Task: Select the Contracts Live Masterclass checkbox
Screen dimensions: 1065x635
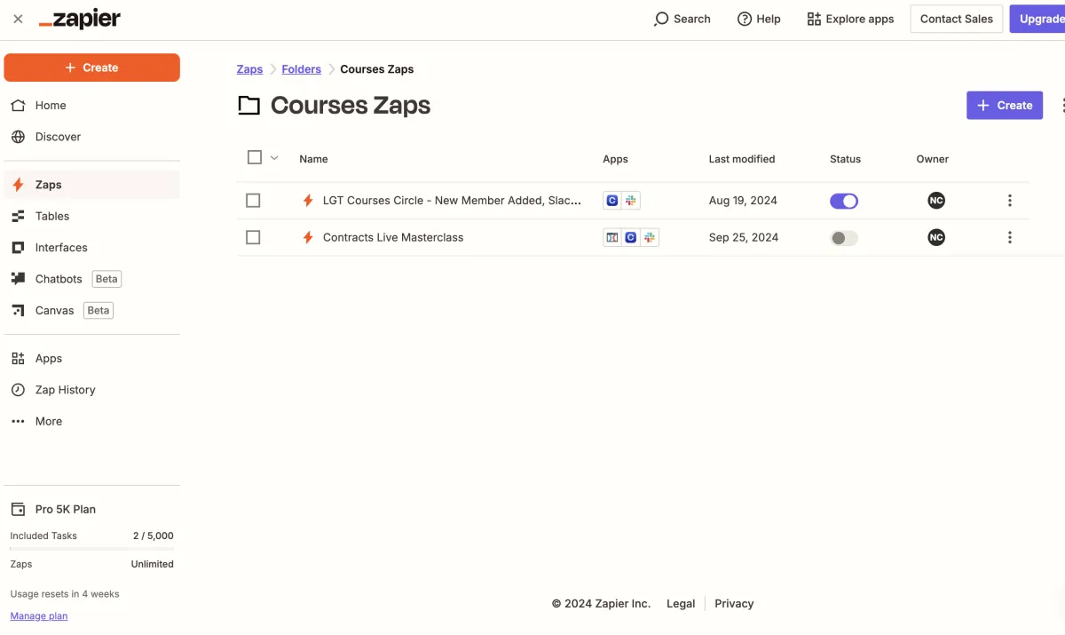Action: (253, 237)
